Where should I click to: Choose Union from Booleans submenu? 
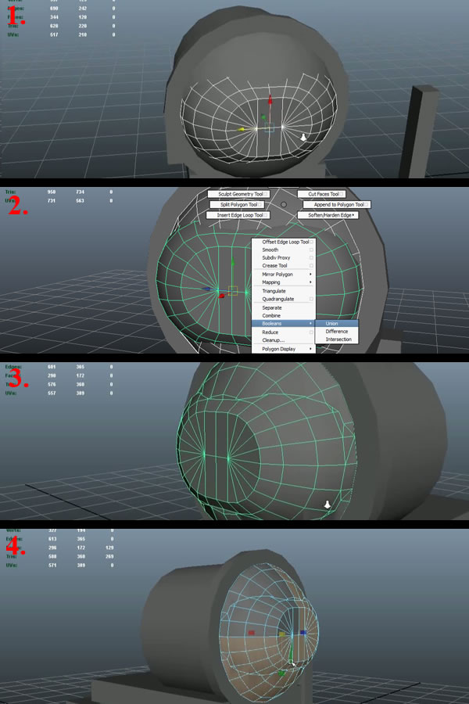click(332, 323)
